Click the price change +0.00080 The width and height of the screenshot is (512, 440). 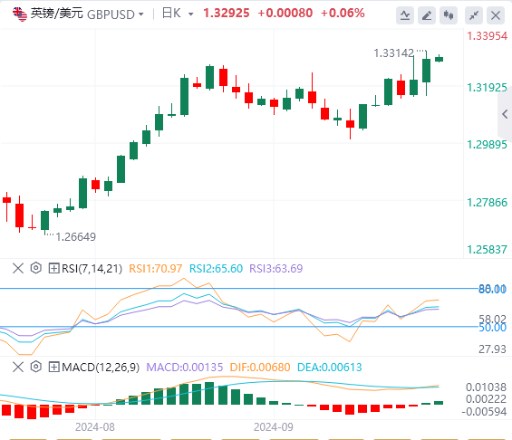click(285, 14)
